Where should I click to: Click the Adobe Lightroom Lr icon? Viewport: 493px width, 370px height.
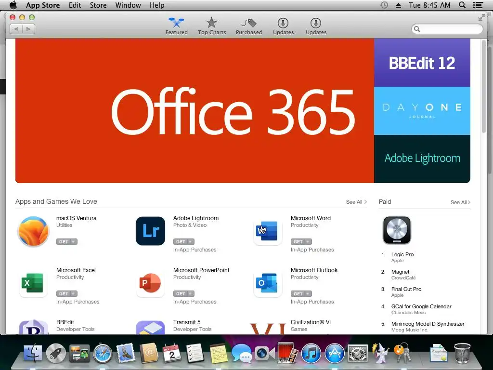pyautogui.click(x=150, y=231)
